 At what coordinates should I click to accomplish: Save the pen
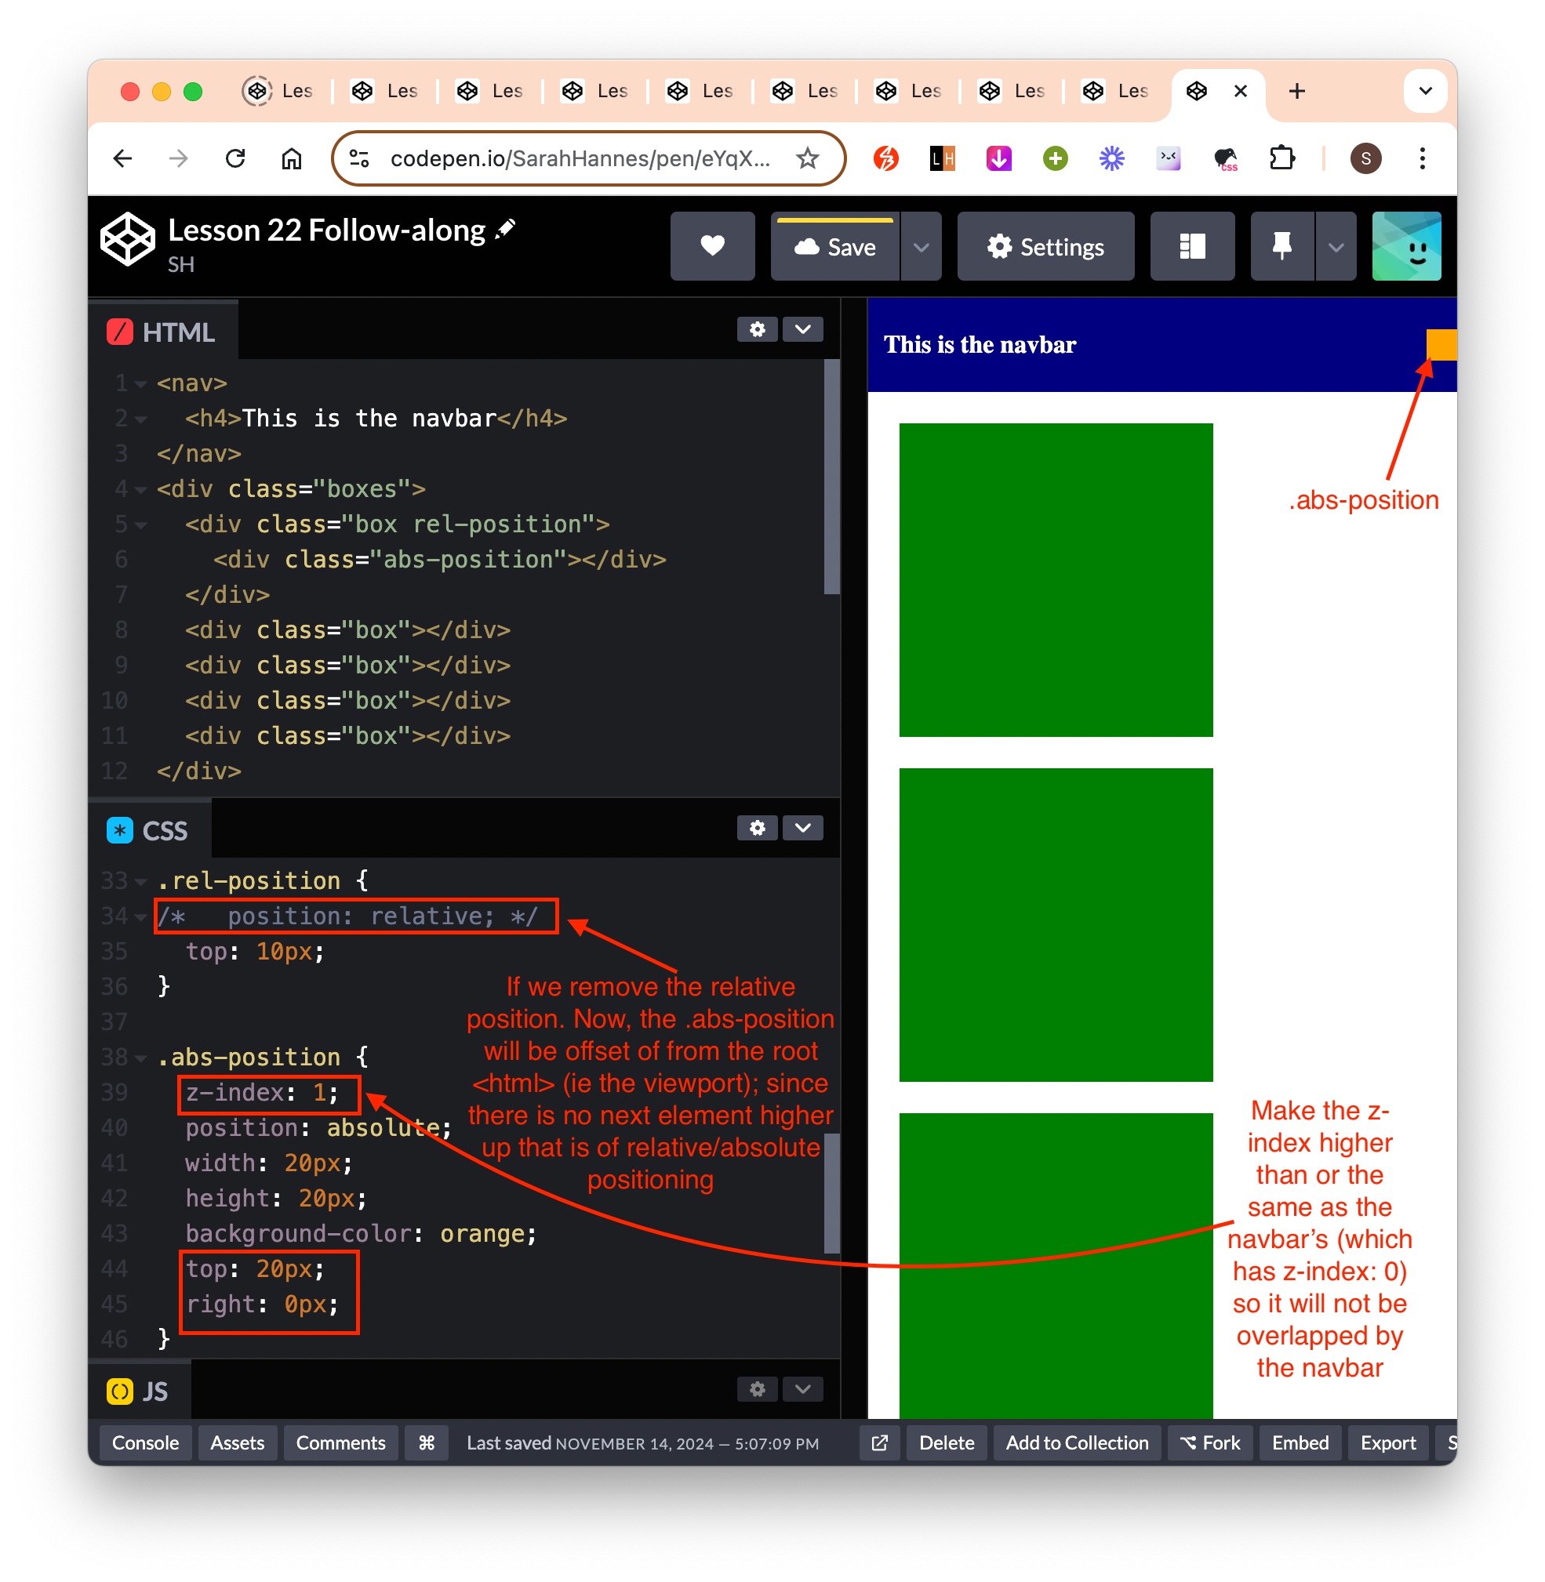835,246
